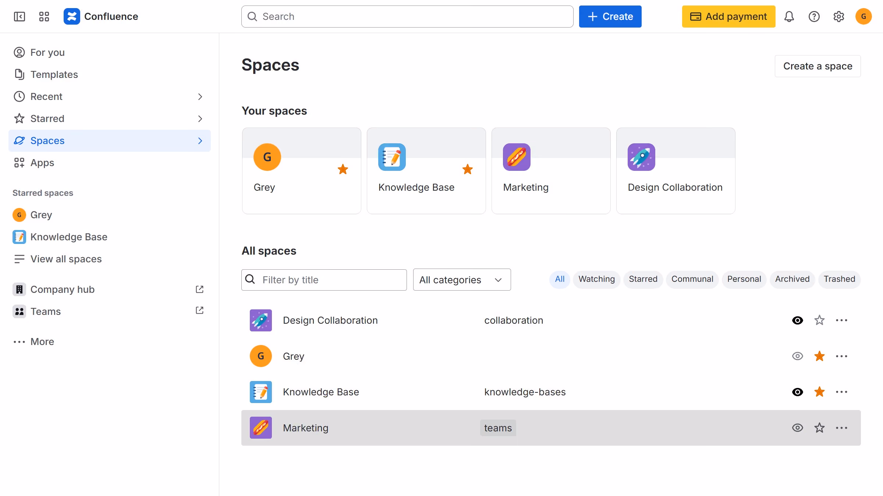
Task: Unstar the Grey space in the list
Action: pos(819,356)
